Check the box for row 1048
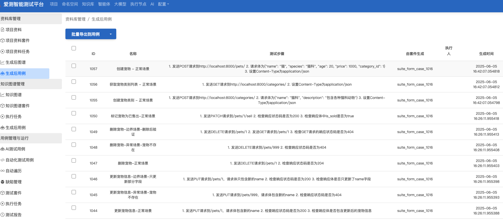 tap(74, 145)
